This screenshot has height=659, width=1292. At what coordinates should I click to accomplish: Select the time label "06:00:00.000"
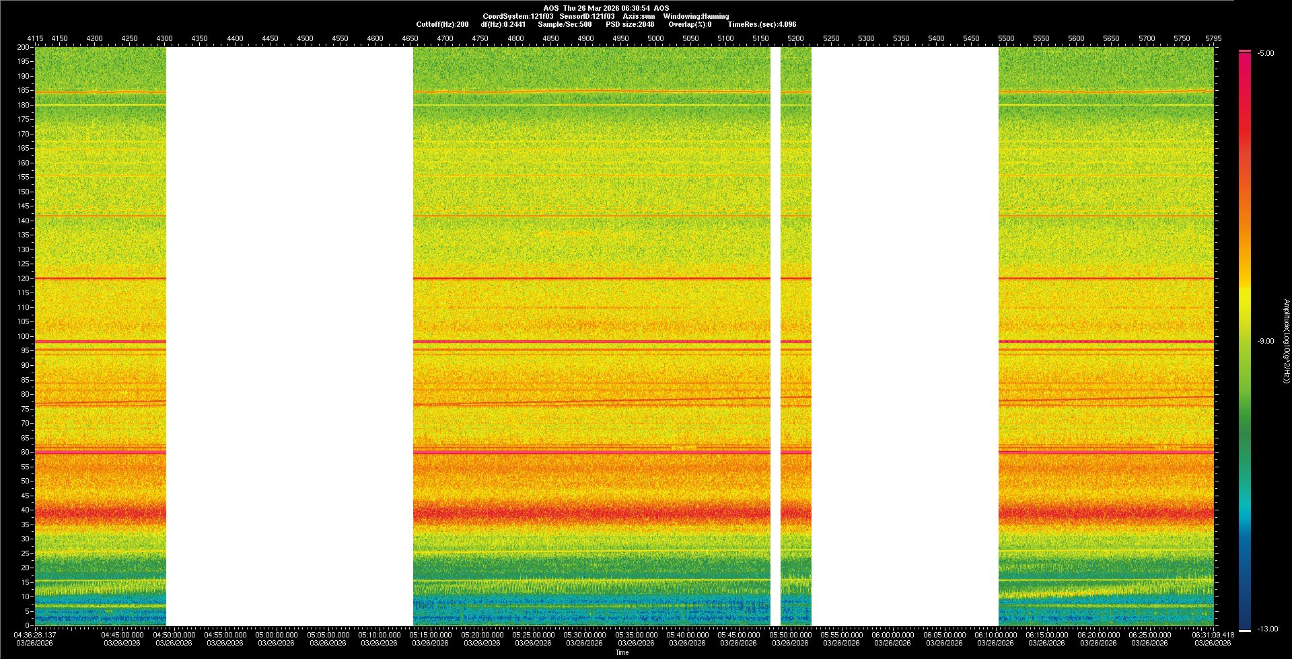click(x=892, y=634)
